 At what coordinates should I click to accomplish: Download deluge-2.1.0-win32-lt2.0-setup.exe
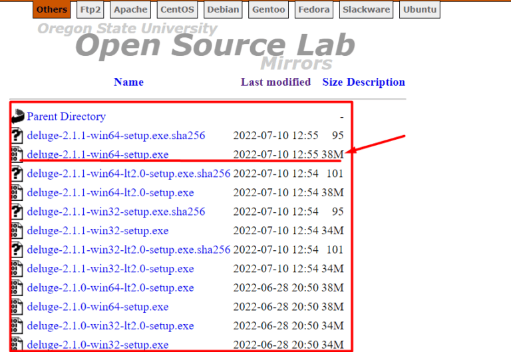(110, 326)
